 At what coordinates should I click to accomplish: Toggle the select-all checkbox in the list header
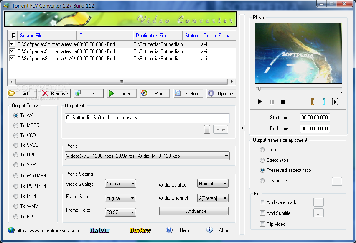[13, 36]
